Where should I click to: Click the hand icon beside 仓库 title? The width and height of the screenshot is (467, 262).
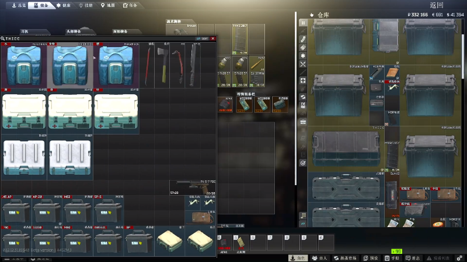coord(312,15)
